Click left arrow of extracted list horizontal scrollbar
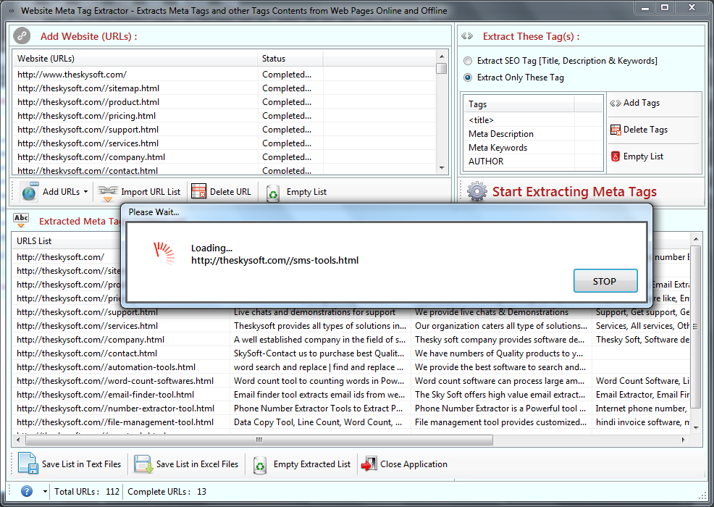Screen dimensions: 714x507 pos(18,440)
